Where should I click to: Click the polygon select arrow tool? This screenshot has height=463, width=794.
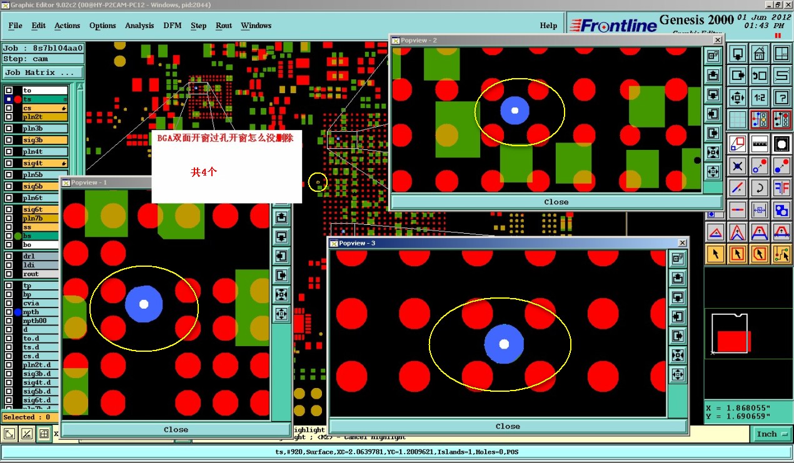coord(760,254)
